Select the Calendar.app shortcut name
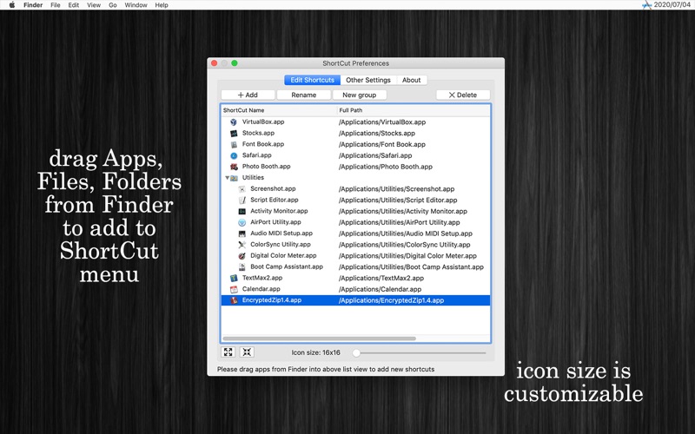 tap(261, 289)
